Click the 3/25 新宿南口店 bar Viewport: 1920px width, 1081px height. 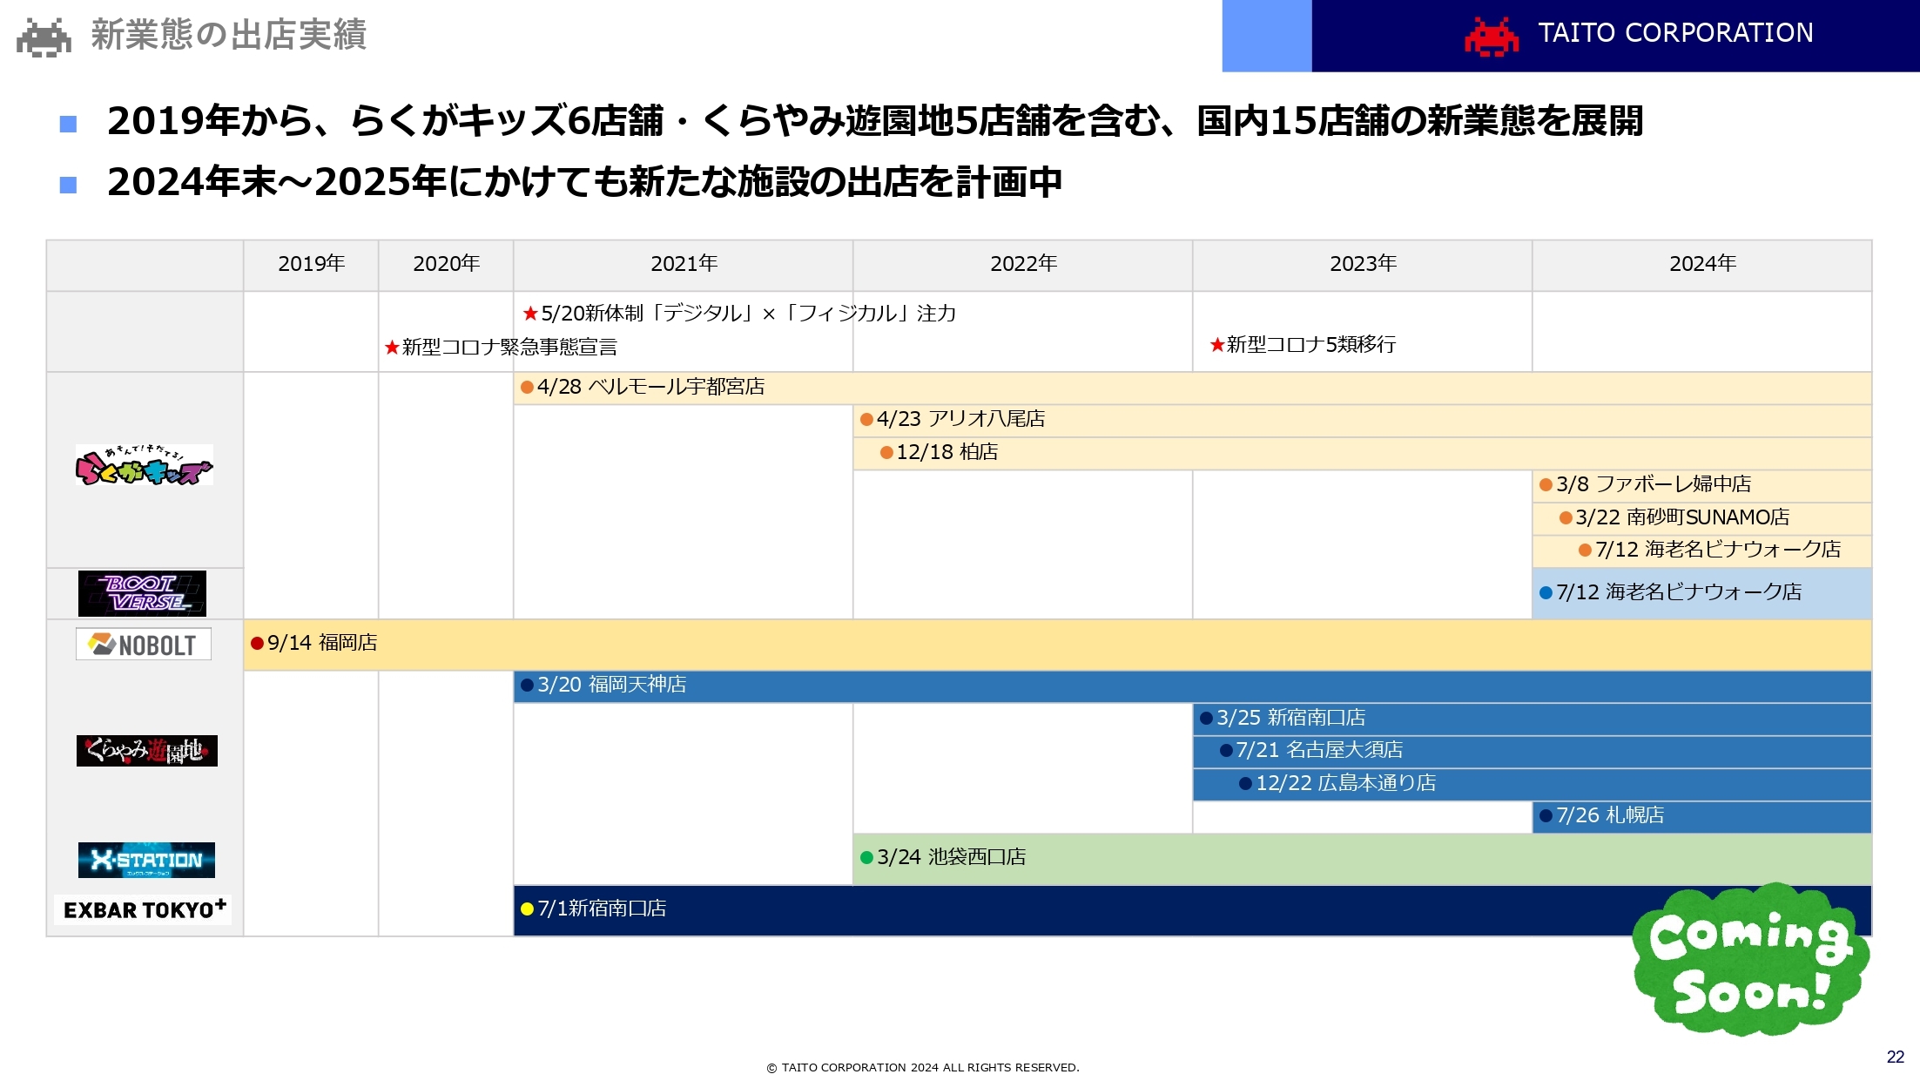[1533, 720]
